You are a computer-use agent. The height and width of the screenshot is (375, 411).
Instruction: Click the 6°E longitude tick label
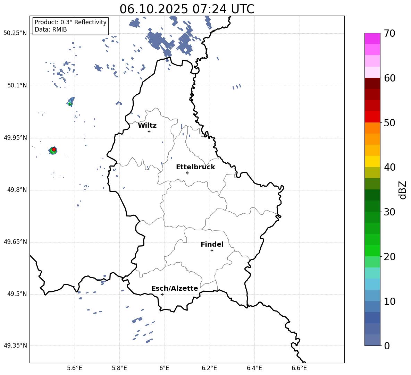pos(164,368)
